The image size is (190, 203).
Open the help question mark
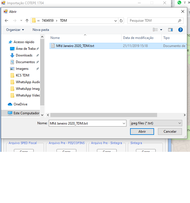(x=181, y=30)
